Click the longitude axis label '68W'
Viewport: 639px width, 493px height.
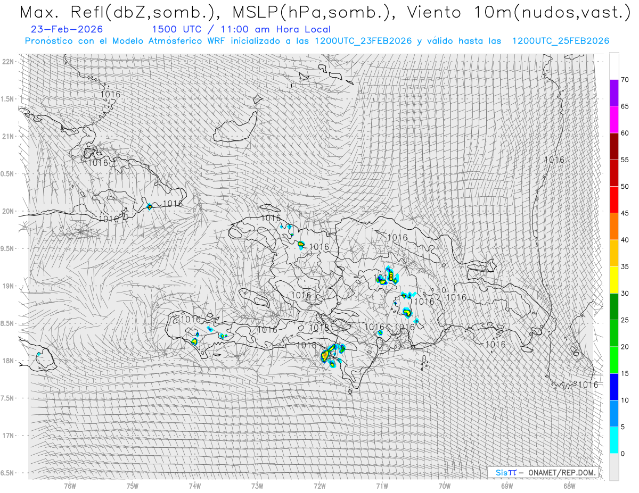point(569,486)
